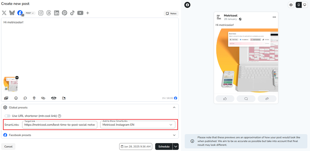
Task: Toggle the preview eye icon
Action: coord(291,5)
